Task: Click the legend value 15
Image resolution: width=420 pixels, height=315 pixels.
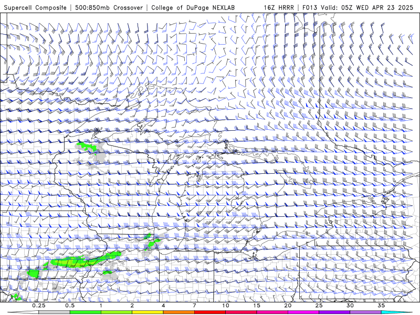Action: point(257,306)
